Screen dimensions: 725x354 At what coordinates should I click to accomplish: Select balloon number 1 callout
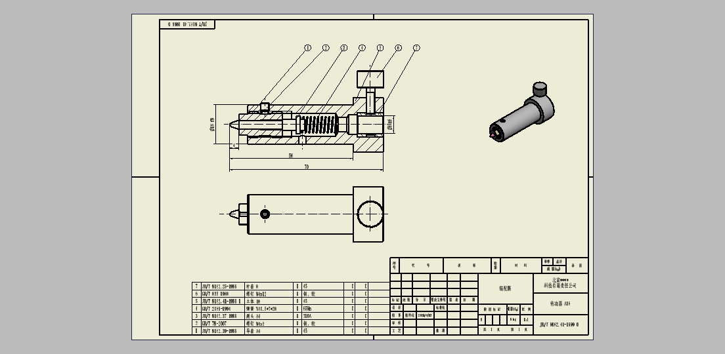click(x=307, y=48)
